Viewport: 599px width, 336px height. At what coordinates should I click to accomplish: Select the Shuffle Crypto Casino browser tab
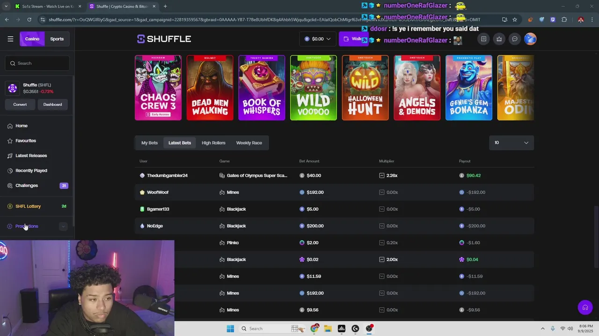(x=122, y=7)
